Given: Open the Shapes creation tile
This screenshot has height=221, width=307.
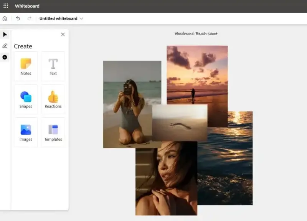Looking at the screenshot, I should coord(26,99).
